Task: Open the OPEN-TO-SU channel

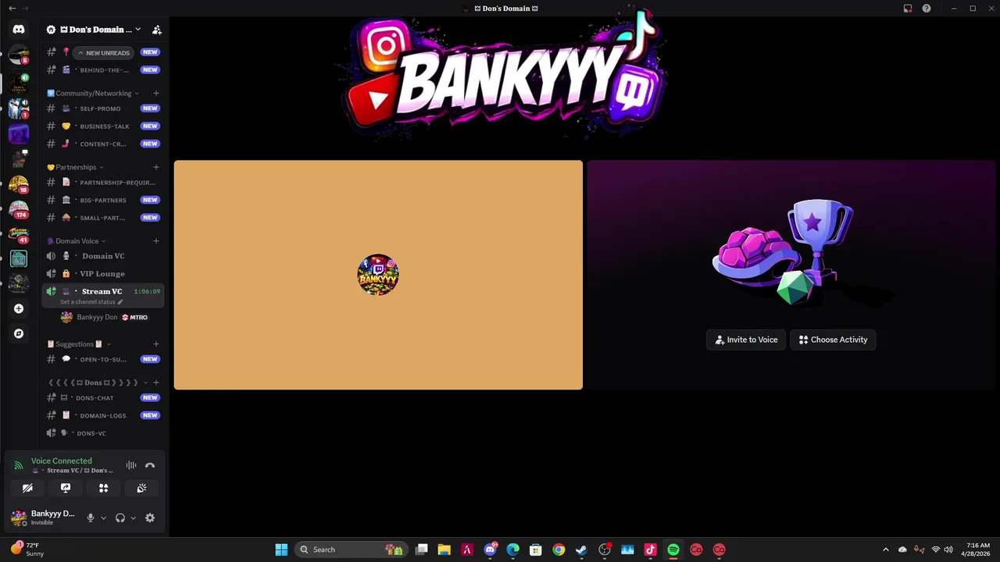Action: click(102, 359)
